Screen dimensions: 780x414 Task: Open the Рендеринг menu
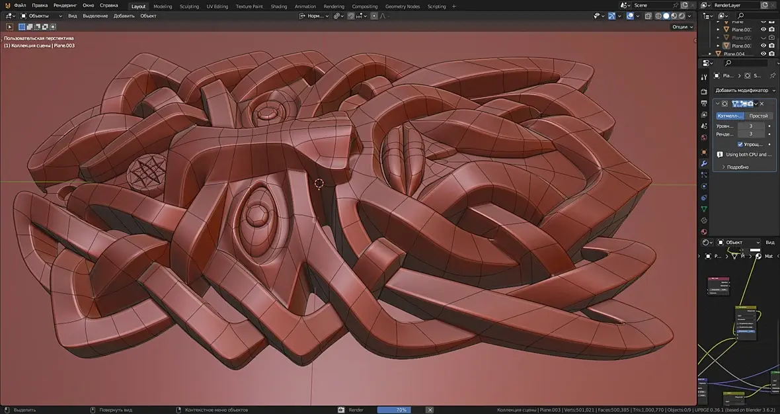(65, 6)
